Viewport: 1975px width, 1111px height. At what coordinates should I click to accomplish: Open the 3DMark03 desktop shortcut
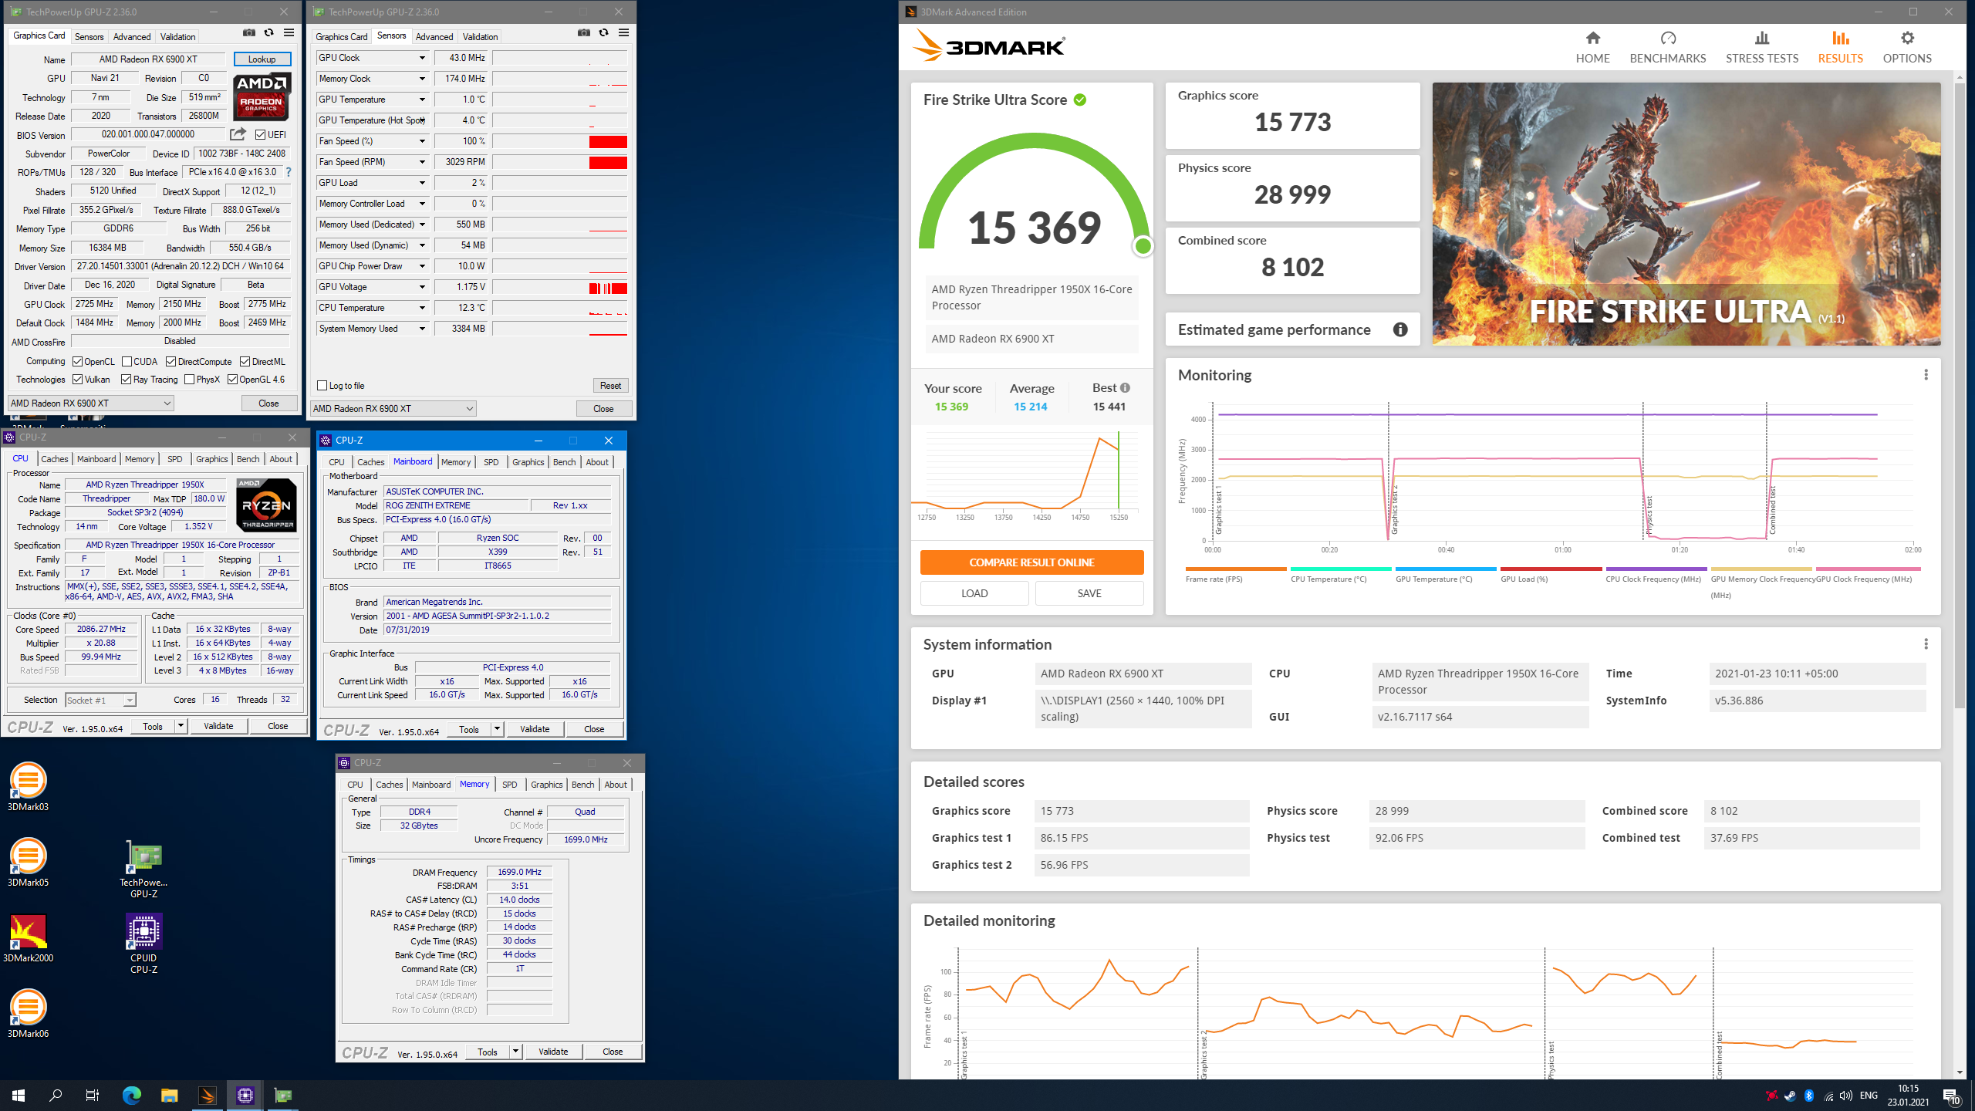tap(28, 787)
